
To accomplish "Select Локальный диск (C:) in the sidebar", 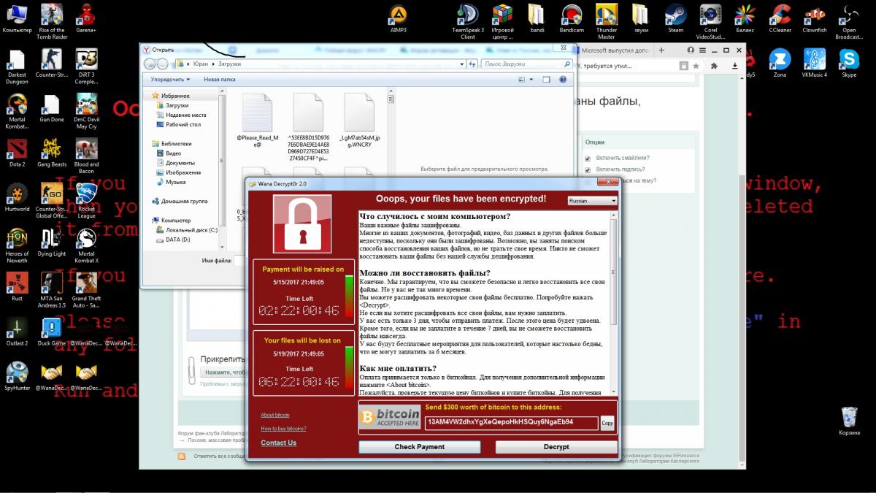I will 187,230.
